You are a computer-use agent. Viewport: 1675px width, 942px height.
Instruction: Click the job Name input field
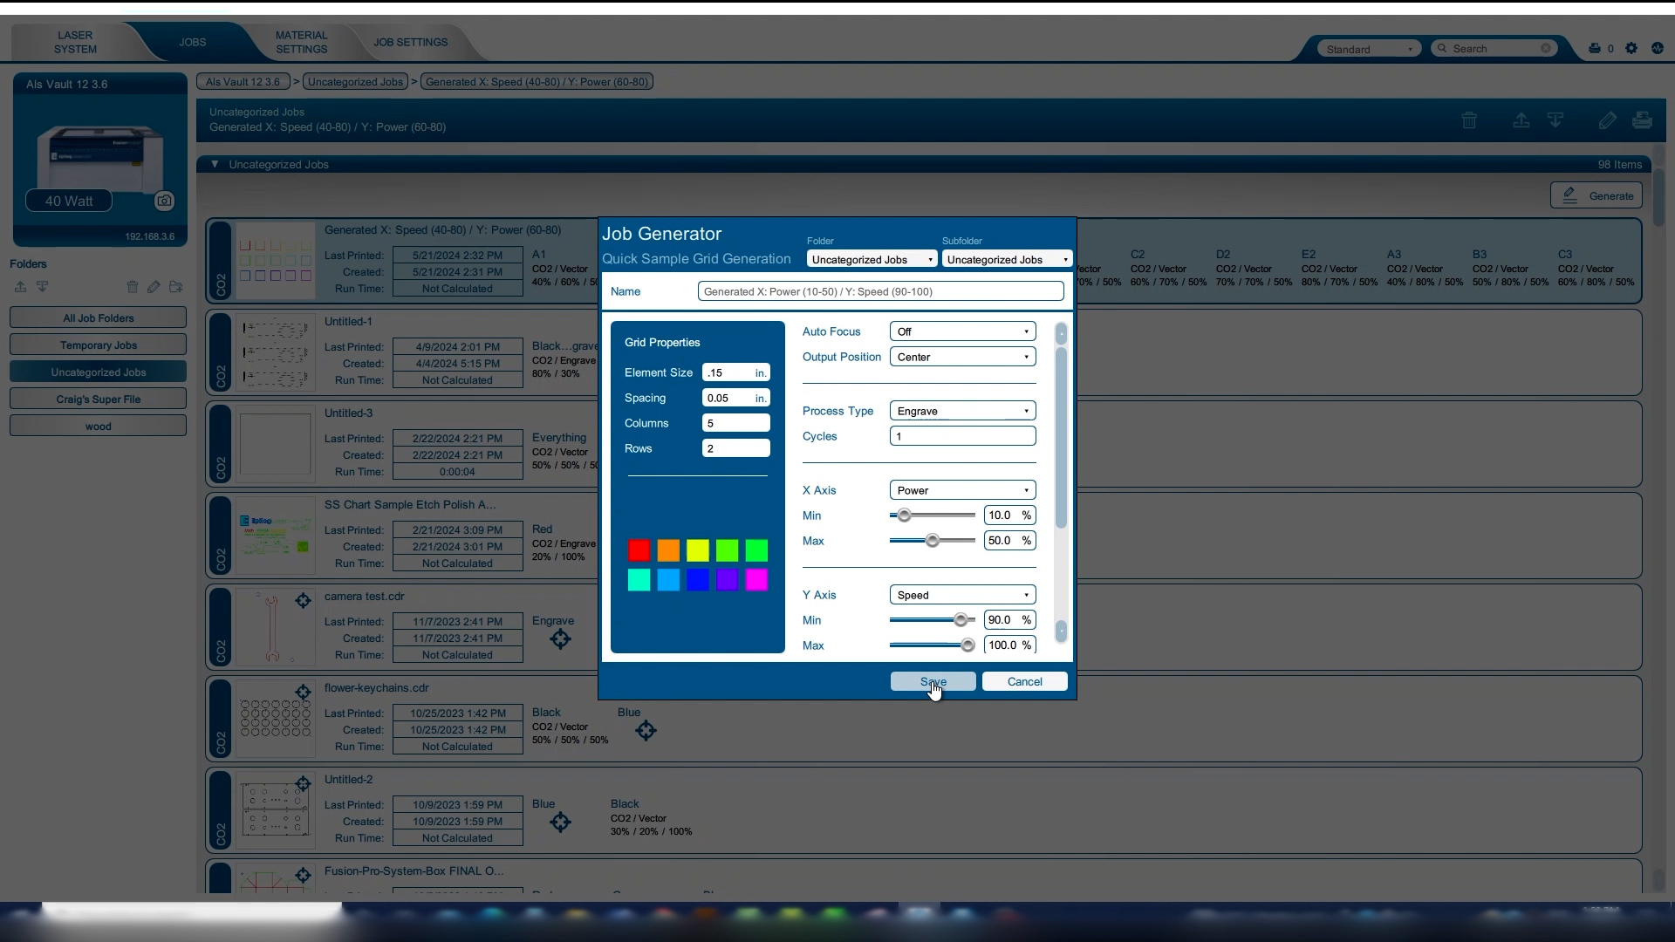880,291
